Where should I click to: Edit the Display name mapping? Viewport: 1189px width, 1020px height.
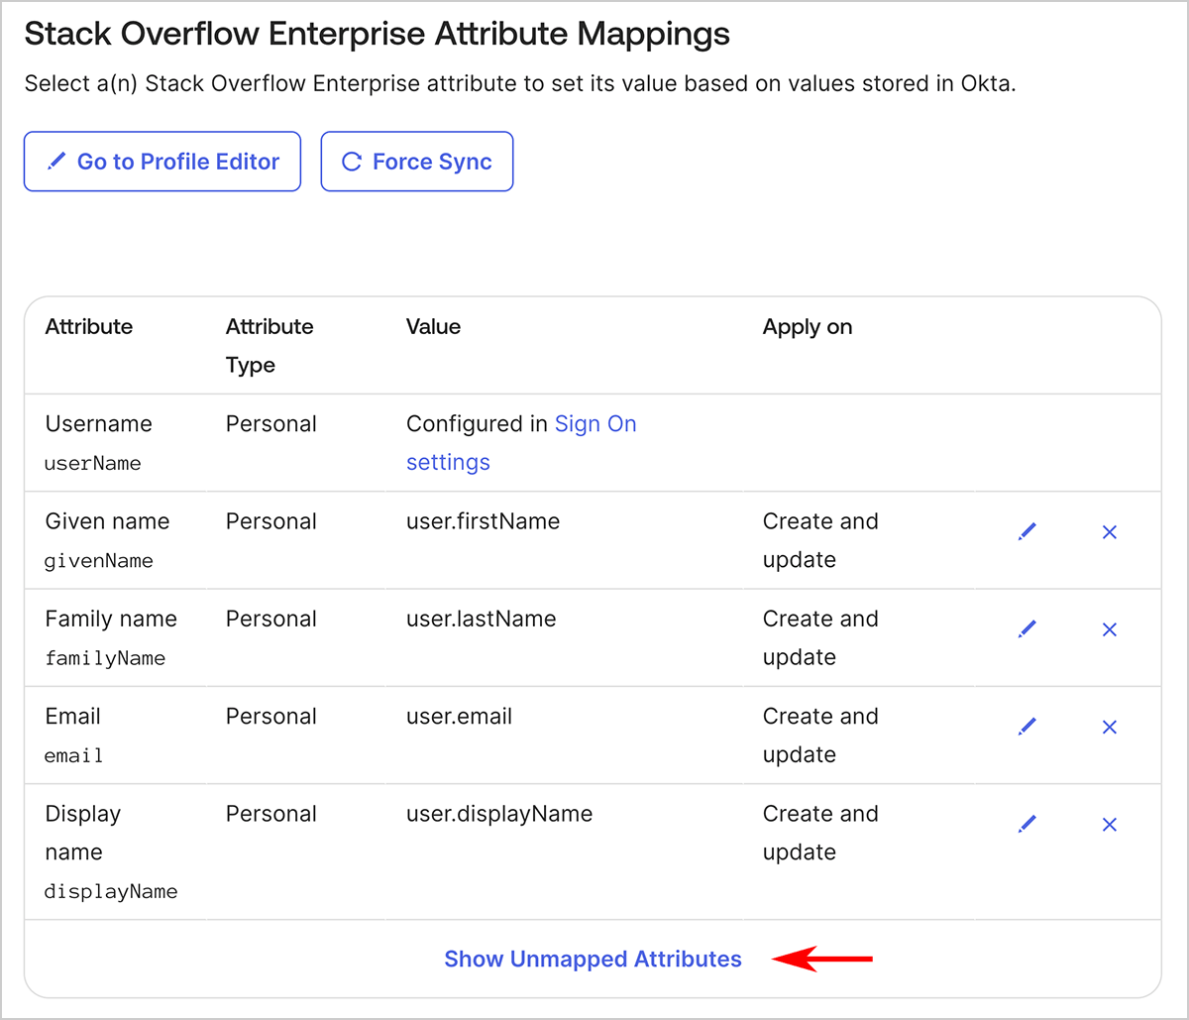coord(1027,824)
